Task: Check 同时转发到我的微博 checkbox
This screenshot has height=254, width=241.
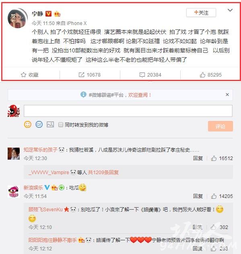Action: click(x=61, y=125)
